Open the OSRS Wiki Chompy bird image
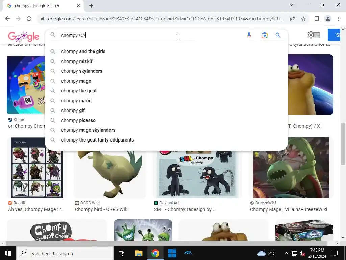The image size is (346, 260). 110,174
